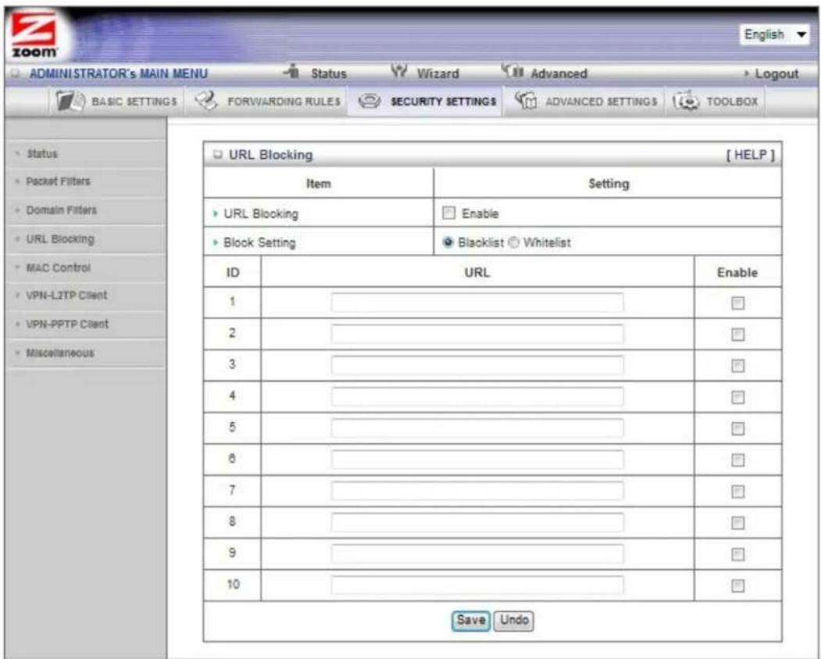Click the URL field for ID 8
The image size is (821, 659).
pos(477,522)
